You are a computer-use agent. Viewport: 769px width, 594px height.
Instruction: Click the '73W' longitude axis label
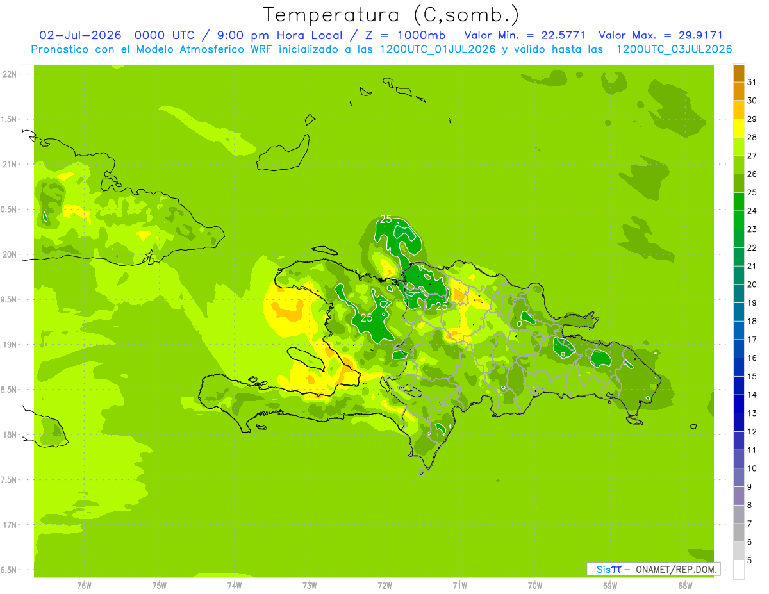click(310, 585)
